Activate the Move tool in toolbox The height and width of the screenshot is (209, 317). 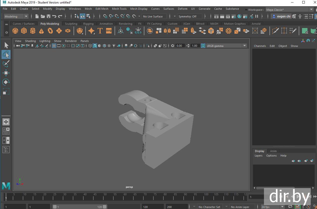point(6,73)
